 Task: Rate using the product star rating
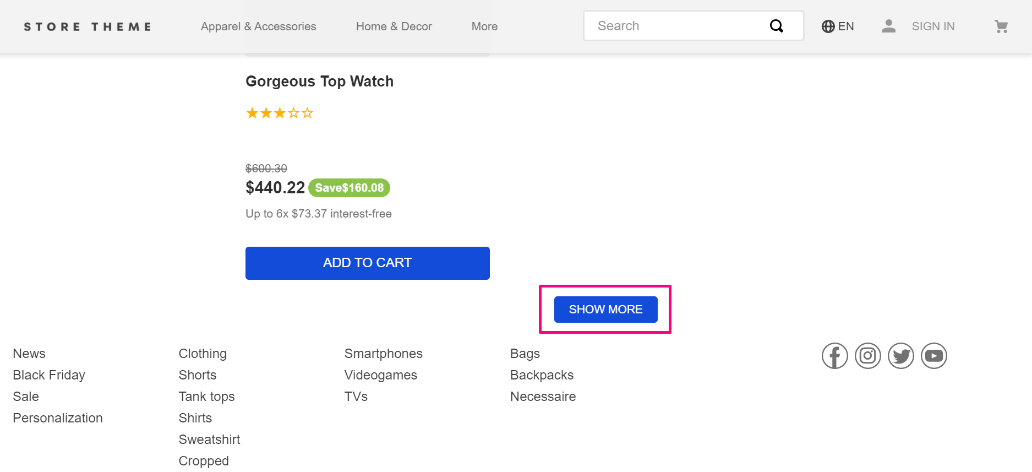point(279,113)
